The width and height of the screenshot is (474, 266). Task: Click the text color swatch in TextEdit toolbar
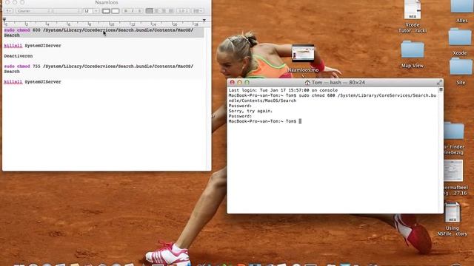(x=106, y=11)
